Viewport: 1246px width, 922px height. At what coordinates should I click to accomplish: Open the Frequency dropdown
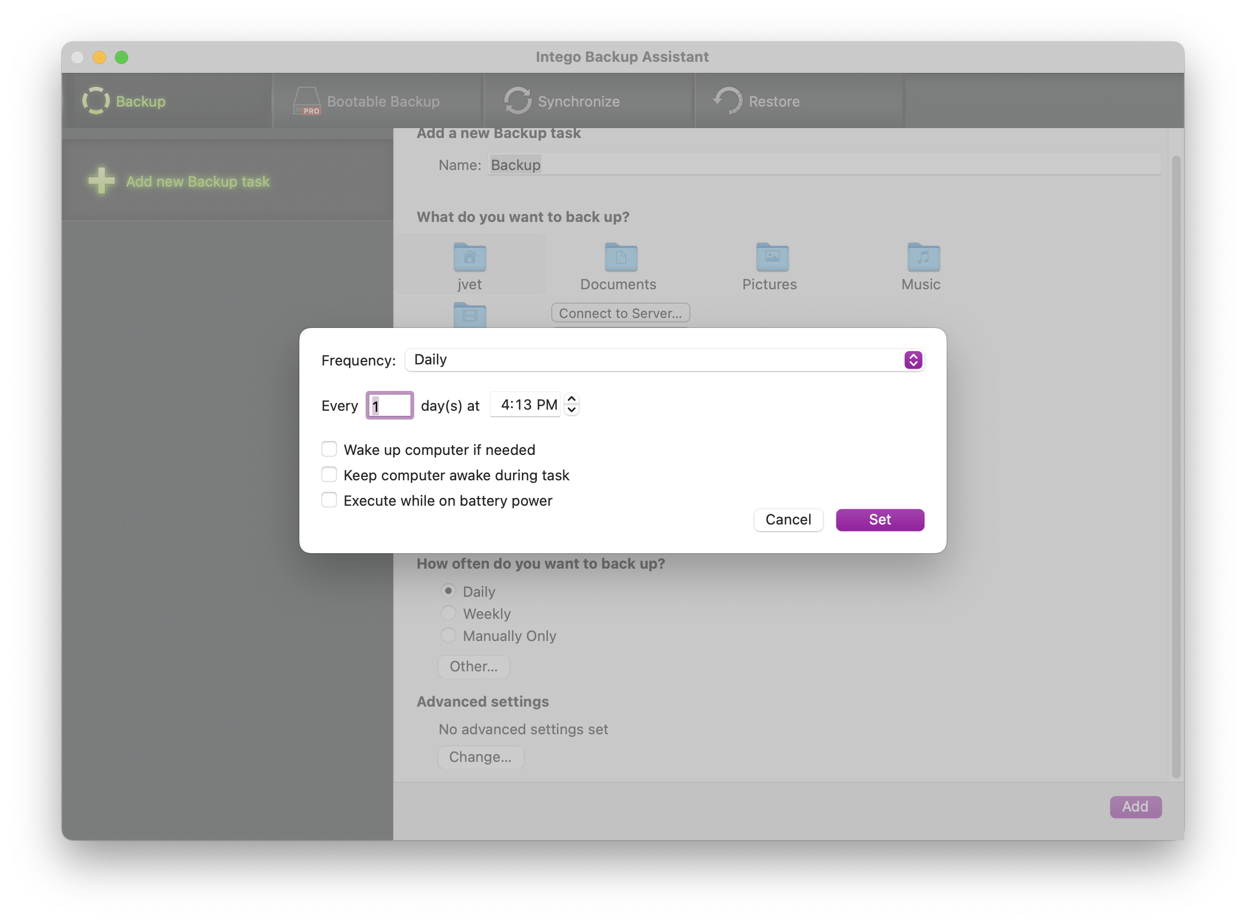click(x=664, y=360)
